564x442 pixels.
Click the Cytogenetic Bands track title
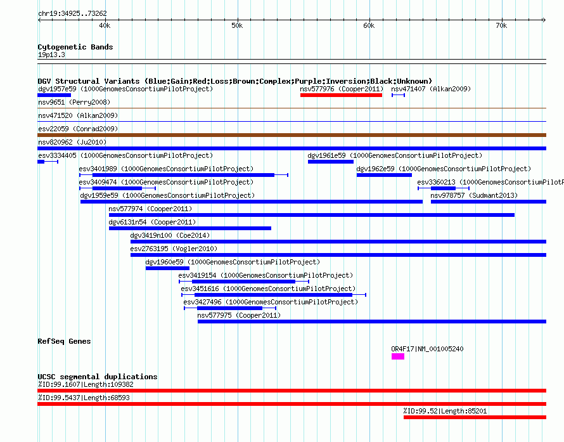click(x=75, y=47)
